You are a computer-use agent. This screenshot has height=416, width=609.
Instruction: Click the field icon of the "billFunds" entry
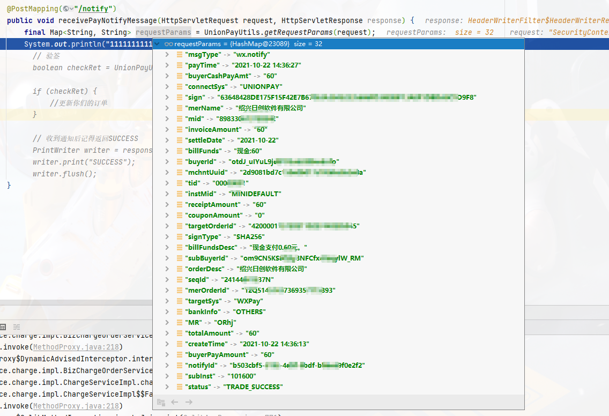click(180, 151)
